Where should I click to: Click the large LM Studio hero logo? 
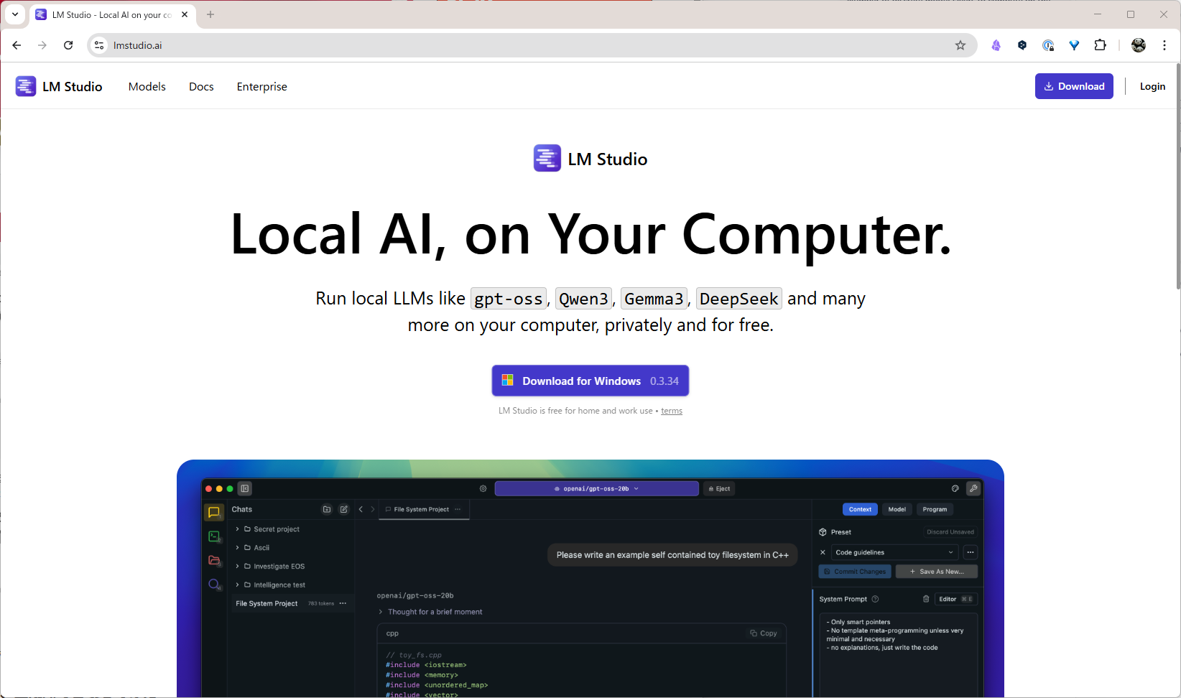point(590,159)
